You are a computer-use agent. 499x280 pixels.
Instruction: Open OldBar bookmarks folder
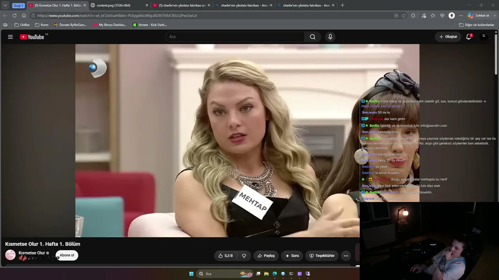click(22, 25)
